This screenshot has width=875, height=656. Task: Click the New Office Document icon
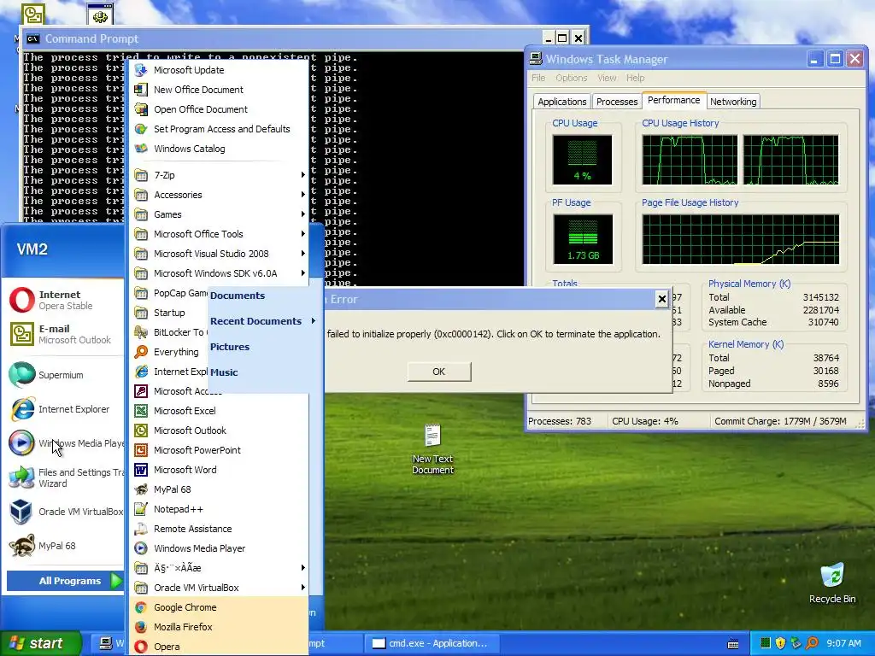[x=141, y=89]
